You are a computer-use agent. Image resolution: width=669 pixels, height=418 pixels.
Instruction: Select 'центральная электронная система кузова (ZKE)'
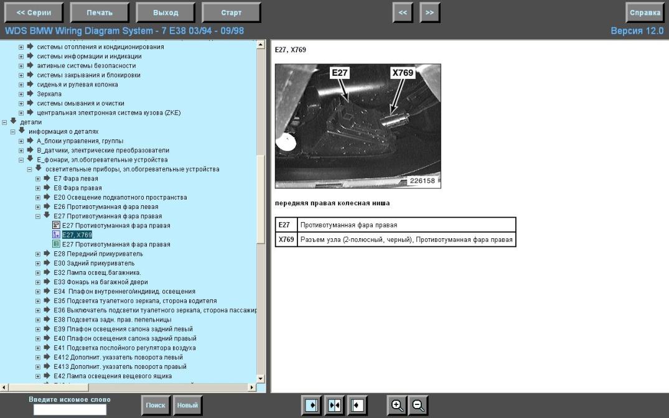coord(109,113)
